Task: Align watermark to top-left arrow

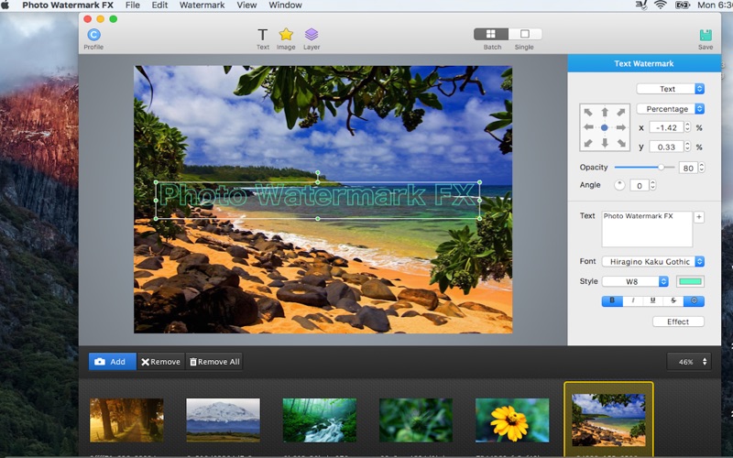Action: pos(588,112)
